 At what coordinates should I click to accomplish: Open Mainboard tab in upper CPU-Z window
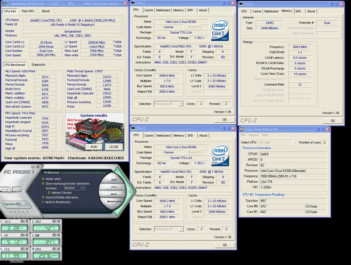pyautogui.click(x=163, y=10)
